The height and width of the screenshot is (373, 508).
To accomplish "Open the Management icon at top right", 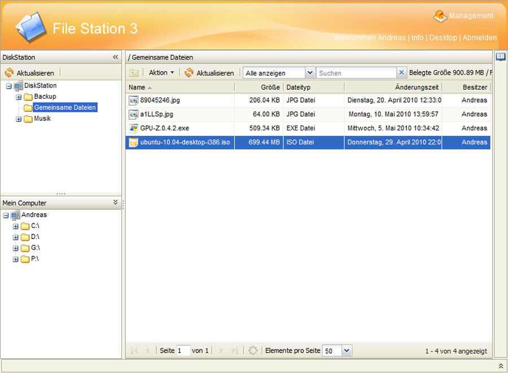I will click(440, 16).
